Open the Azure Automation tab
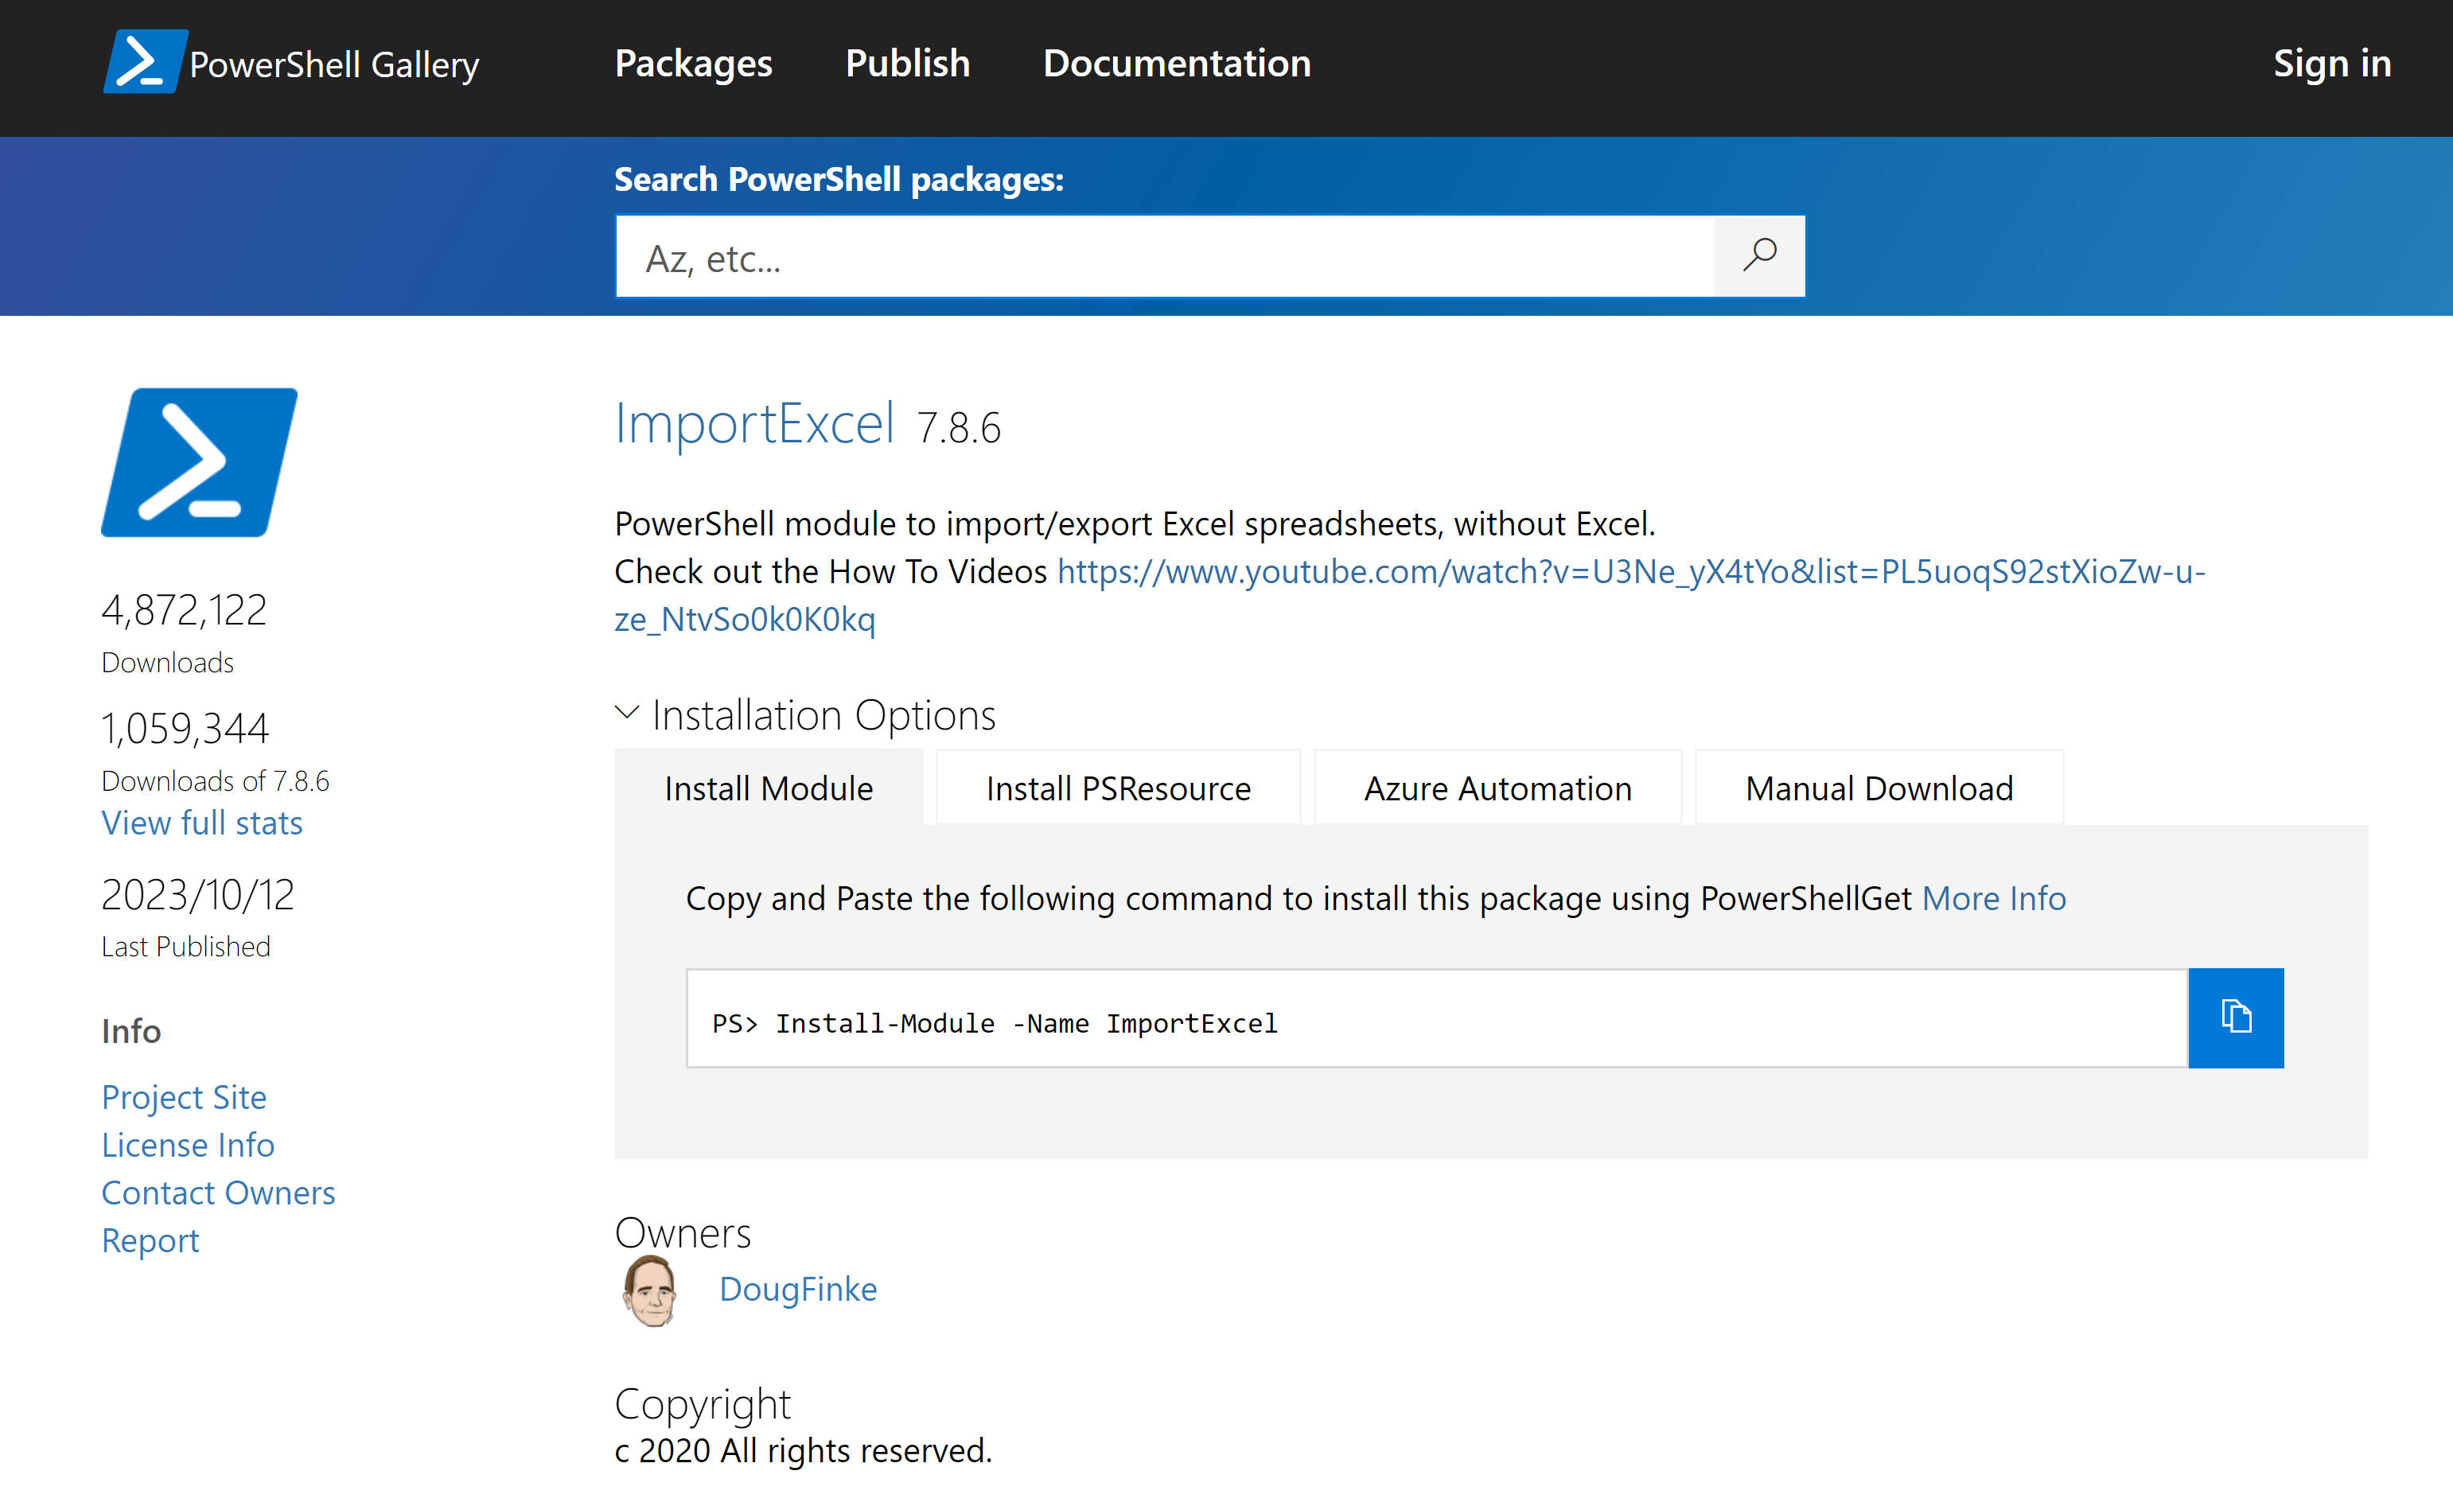 pos(1497,788)
